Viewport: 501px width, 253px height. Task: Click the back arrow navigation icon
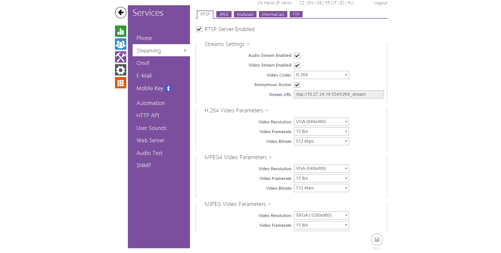tap(121, 13)
